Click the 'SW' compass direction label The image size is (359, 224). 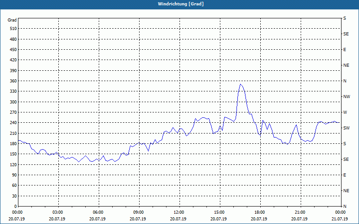tap(346, 128)
